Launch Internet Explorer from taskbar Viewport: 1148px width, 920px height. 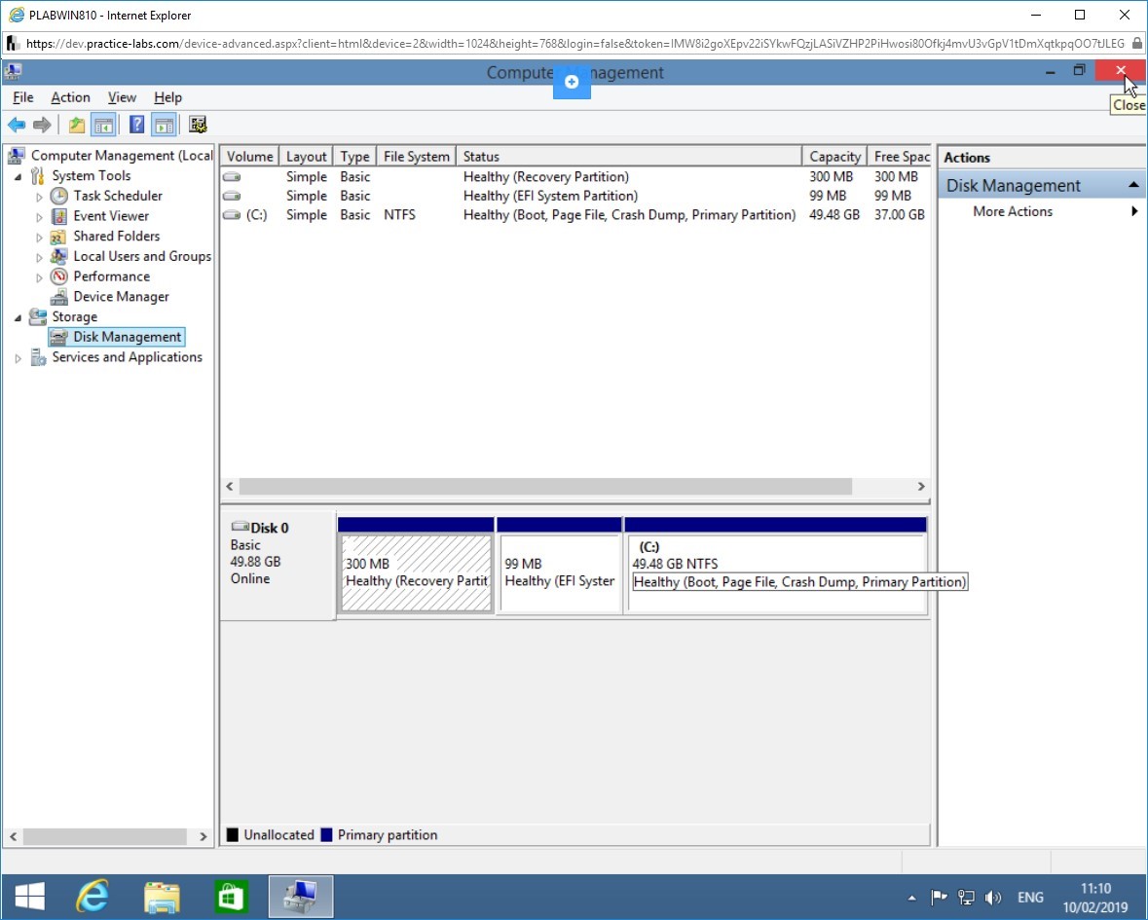pos(93,897)
